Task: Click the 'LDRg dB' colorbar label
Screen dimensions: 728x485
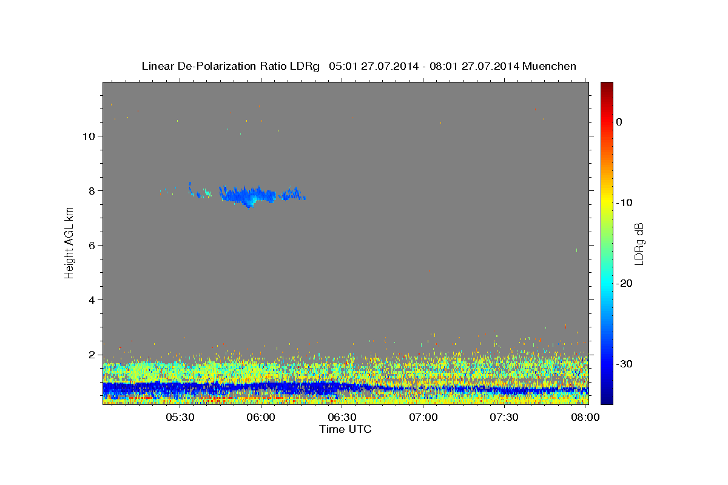Action: click(638, 244)
